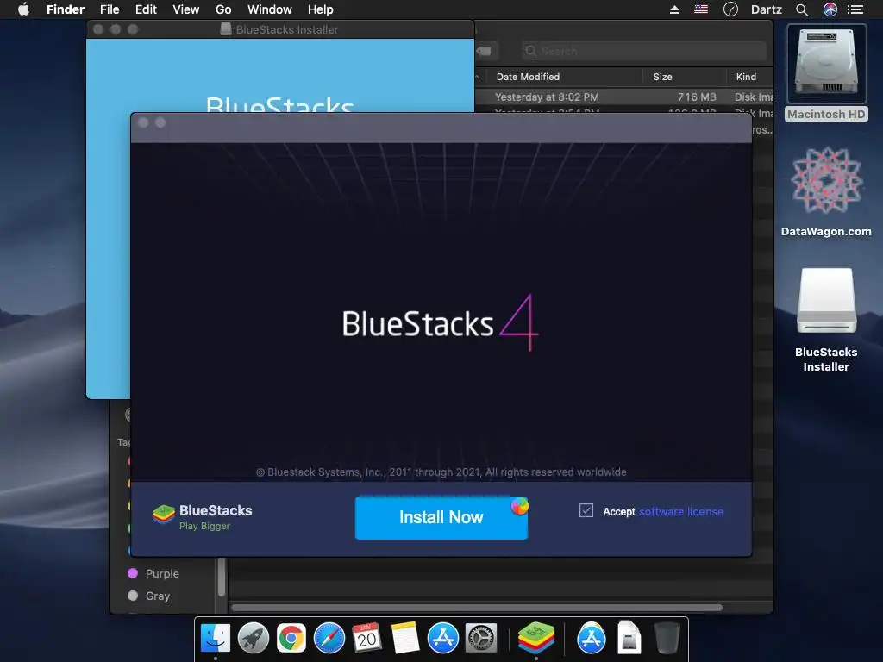Open the Go menu

click(x=223, y=9)
